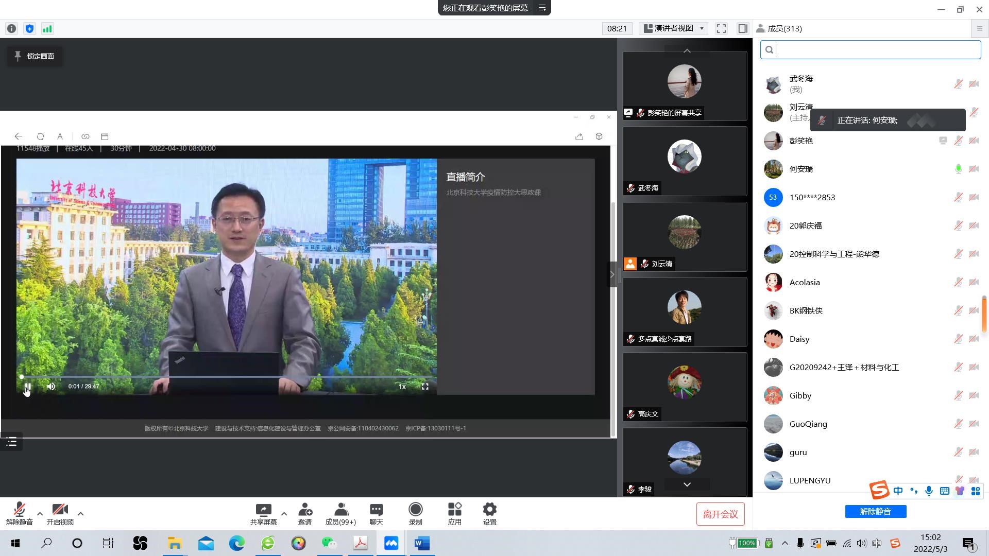
Task: Click the Share Screen icon
Action: coord(263,510)
